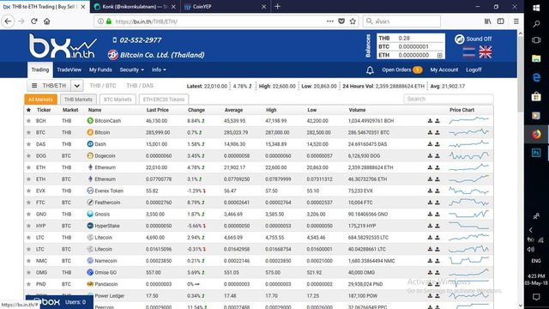Click the Logoff link
Image resolution: width=549 pixels, height=309 pixels.
474,70
